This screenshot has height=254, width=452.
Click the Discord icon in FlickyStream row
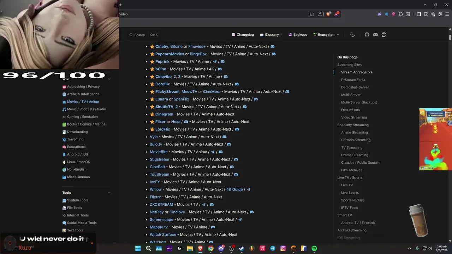coord(287,92)
